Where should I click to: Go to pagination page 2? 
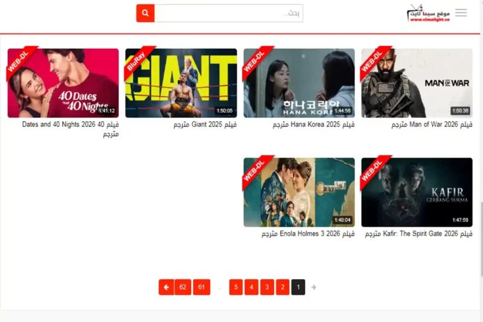pyautogui.click(x=283, y=287)
